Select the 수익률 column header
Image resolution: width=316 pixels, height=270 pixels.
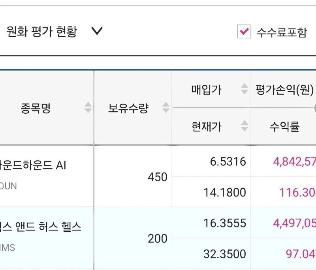[x=284, y=127]
